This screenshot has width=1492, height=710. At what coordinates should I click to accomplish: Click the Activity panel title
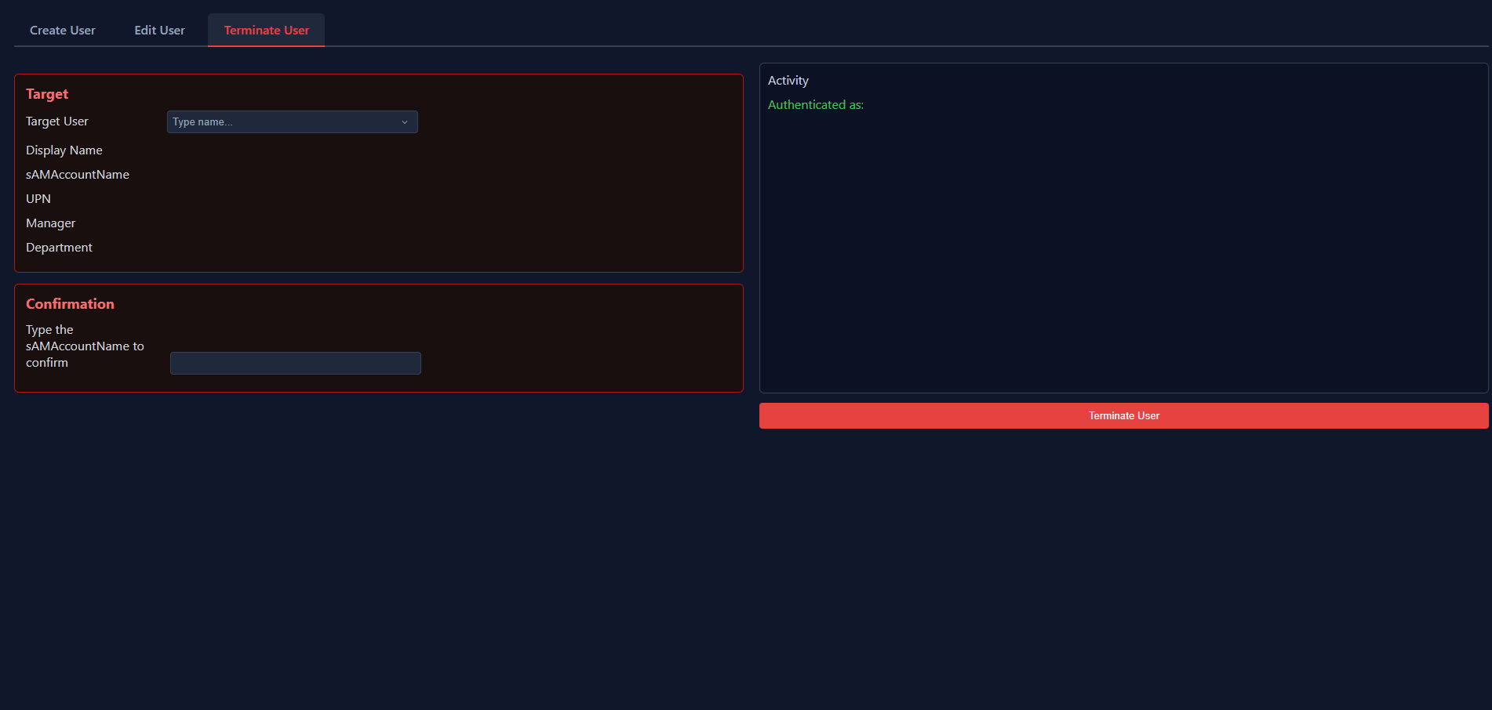pos(788,81)
